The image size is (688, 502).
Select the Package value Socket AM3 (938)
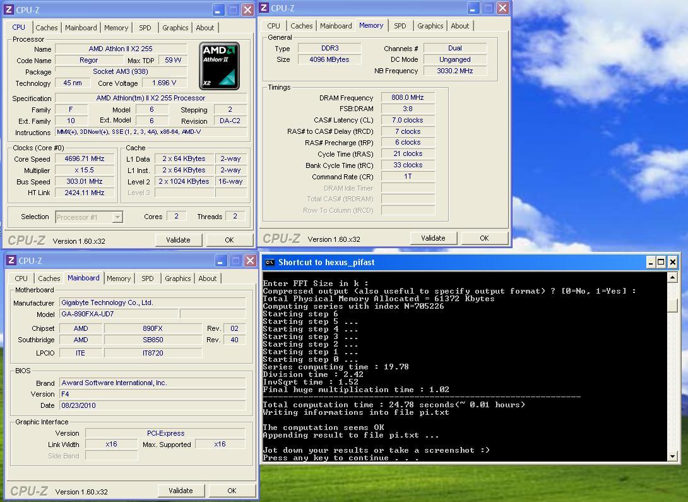(121, 71)
